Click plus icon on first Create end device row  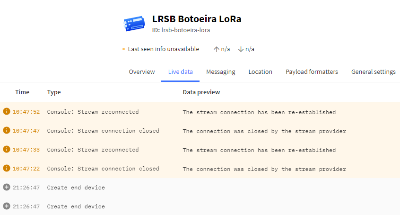[x=7, y=187]
